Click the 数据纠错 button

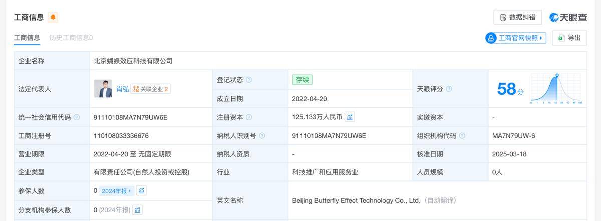point(517,17)
